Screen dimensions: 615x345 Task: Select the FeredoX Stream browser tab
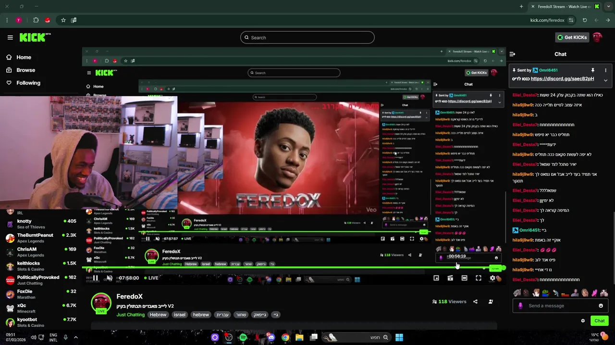(x=564, y=6)
